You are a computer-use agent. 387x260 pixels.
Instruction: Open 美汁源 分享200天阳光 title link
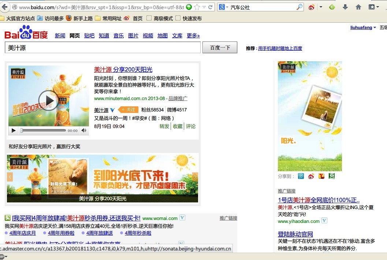pos(123,70)
